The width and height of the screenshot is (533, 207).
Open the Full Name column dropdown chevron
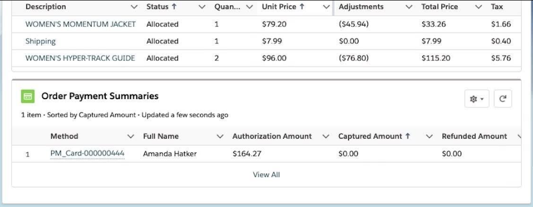[220, 137]
